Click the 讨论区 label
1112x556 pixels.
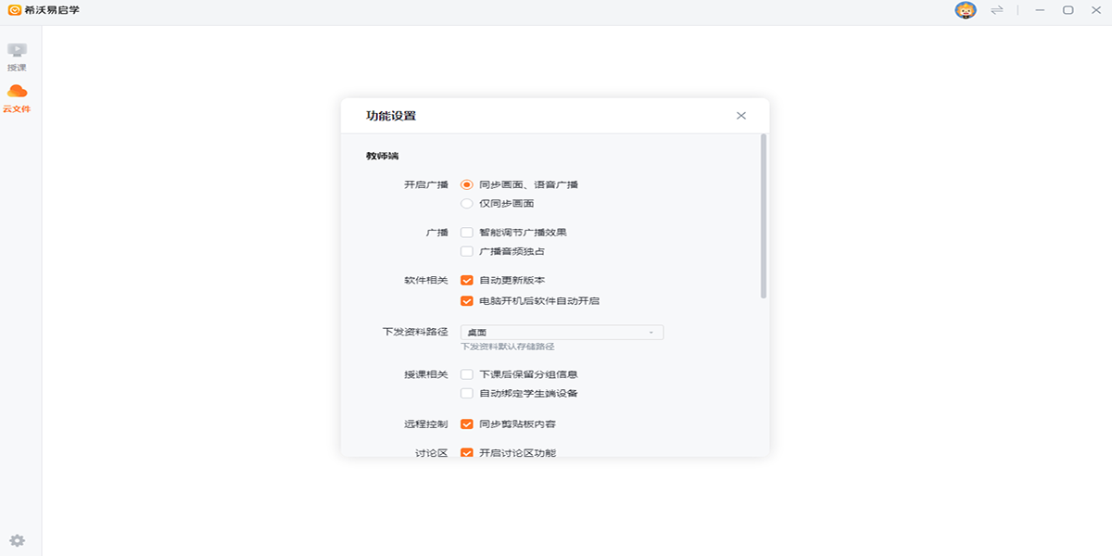click(432, 453)
